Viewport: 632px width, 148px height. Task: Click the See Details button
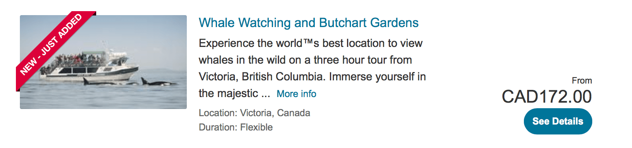pos(558,121)
